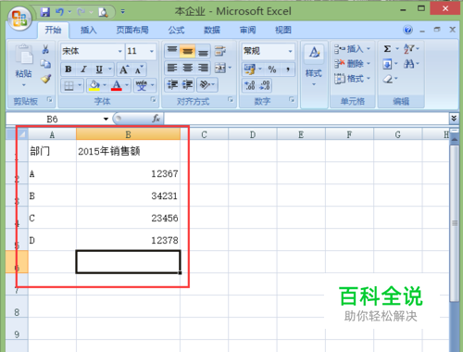This screenshot has width=463, height=352.
Task: Click the Clear eraser icon
Action: click(388, 79)
